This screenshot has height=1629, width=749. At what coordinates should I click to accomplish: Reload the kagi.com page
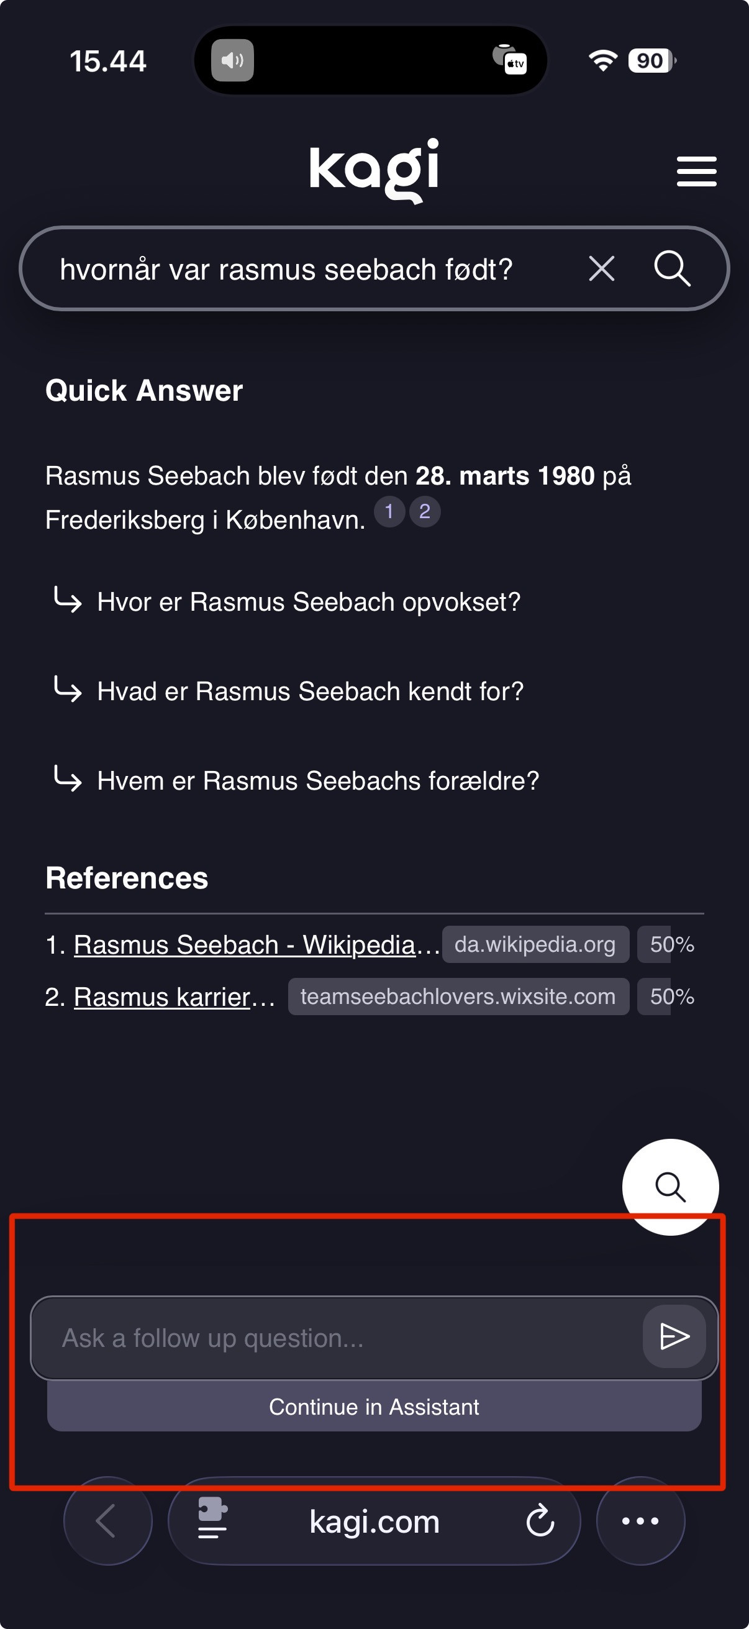(x=540, y=1521)
